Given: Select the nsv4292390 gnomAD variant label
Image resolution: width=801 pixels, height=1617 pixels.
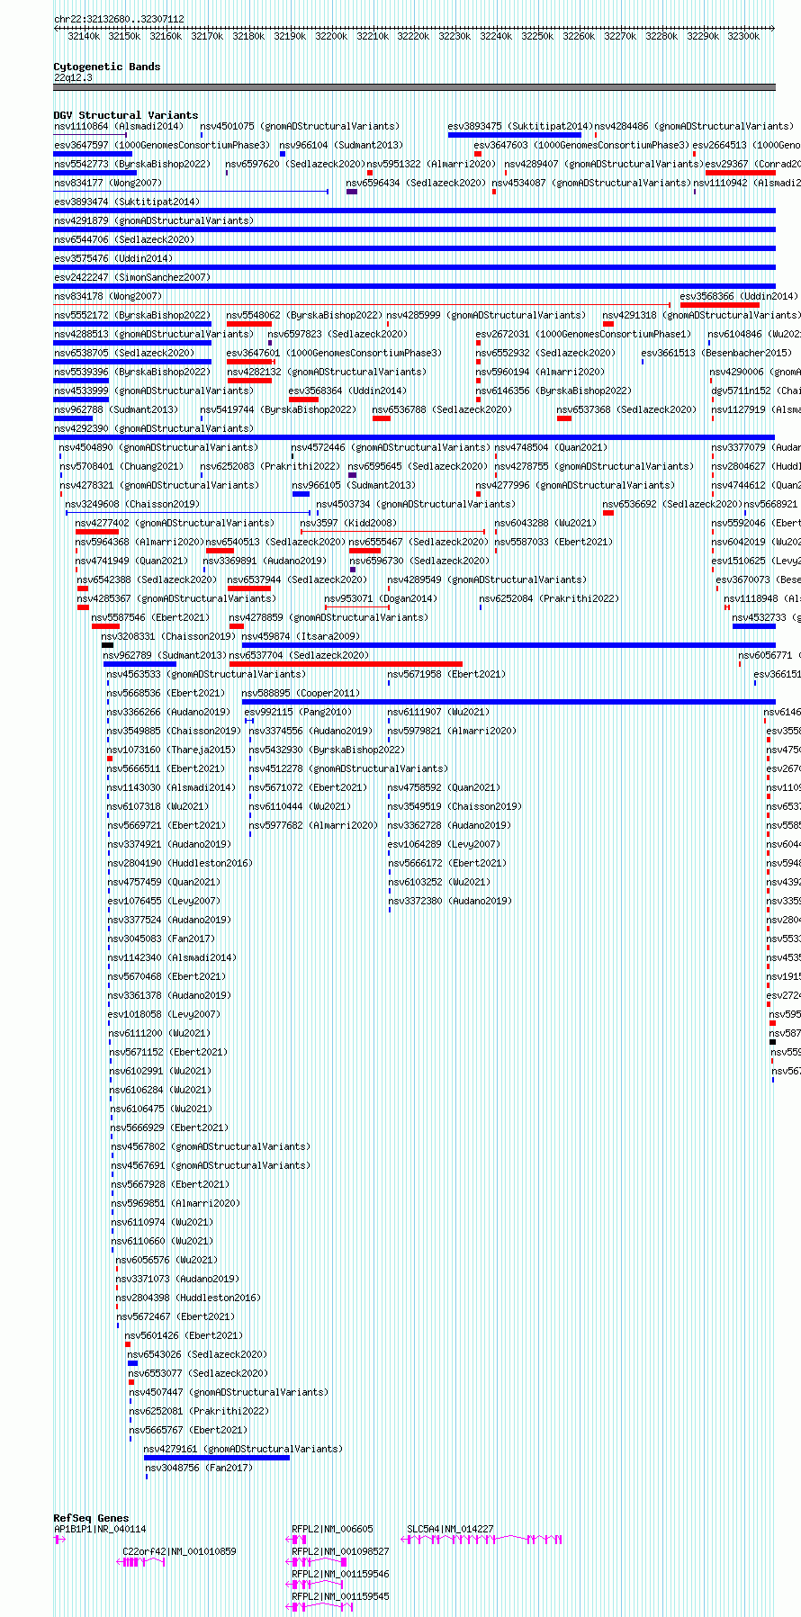Looking at the screenshot, I should pyautogui.click(x=154, y=429).
